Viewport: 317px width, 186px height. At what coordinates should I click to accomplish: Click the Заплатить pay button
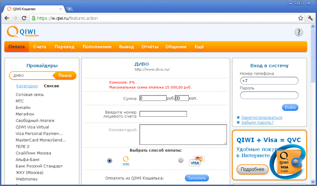(x=197, y=178)
